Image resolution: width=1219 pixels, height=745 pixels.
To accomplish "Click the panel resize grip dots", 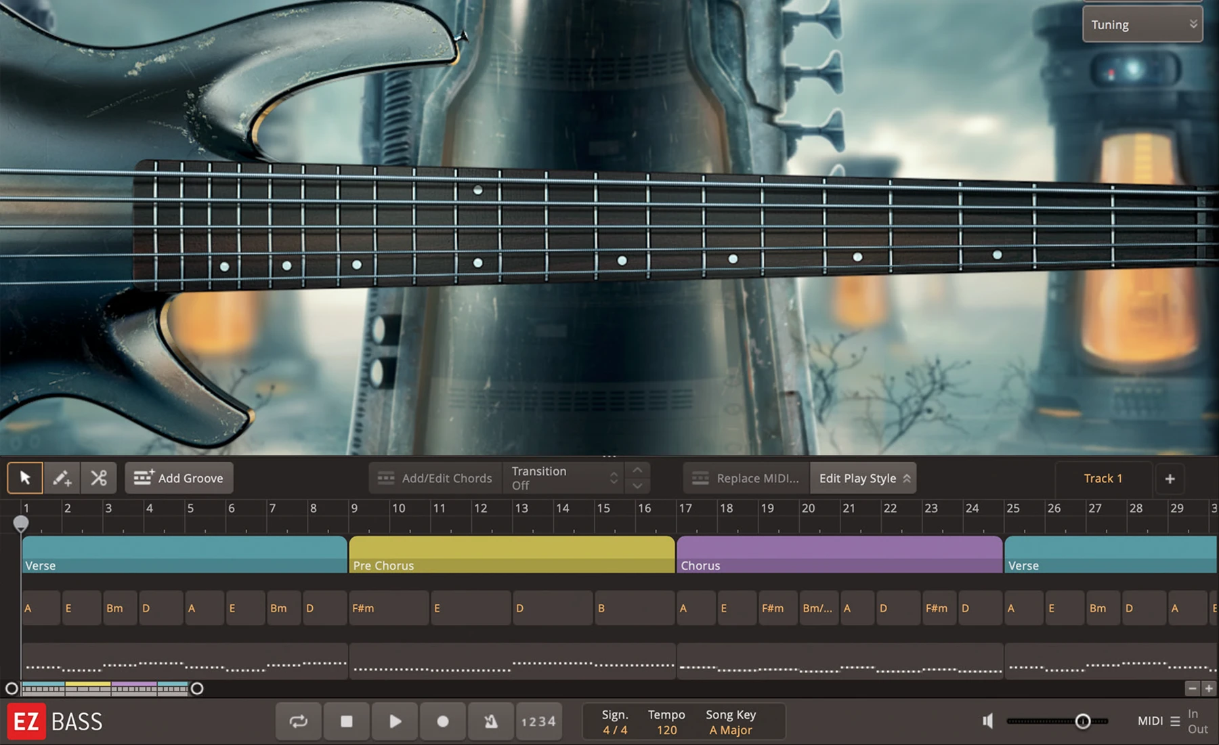I will coord(609,456).
